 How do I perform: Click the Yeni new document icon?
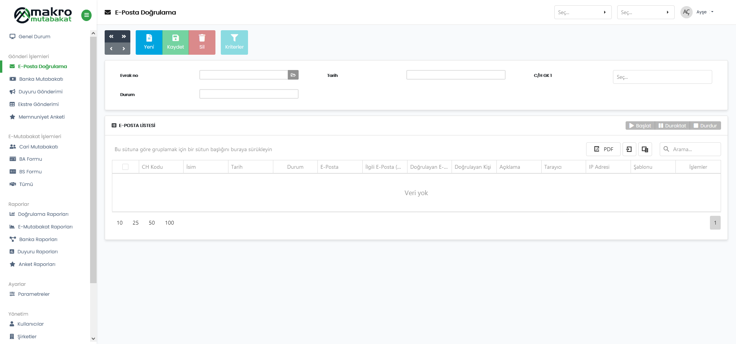click(149, 38)
